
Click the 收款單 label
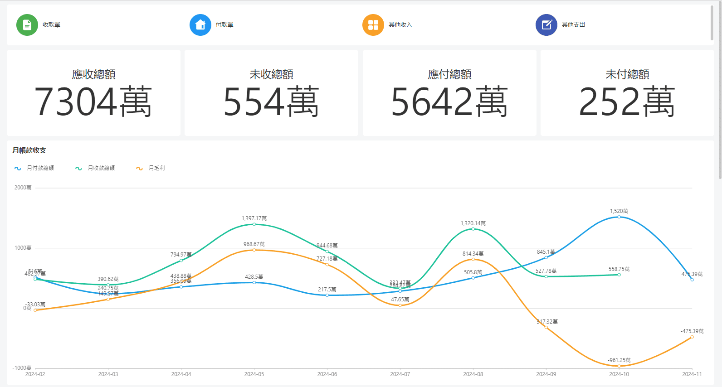click(x=51, y=25)
